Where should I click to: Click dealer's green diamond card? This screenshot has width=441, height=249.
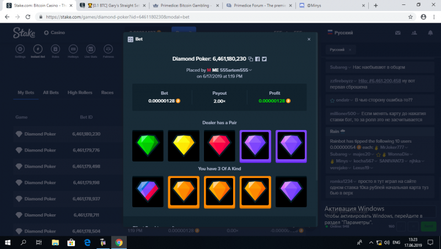[148, 145]
